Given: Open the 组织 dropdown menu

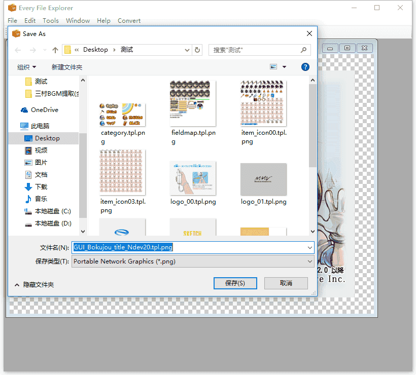Looking at the screenshot, I should click(26, 67).
